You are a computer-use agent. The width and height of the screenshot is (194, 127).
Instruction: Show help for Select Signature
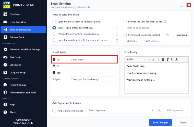[x=160, y=111]
